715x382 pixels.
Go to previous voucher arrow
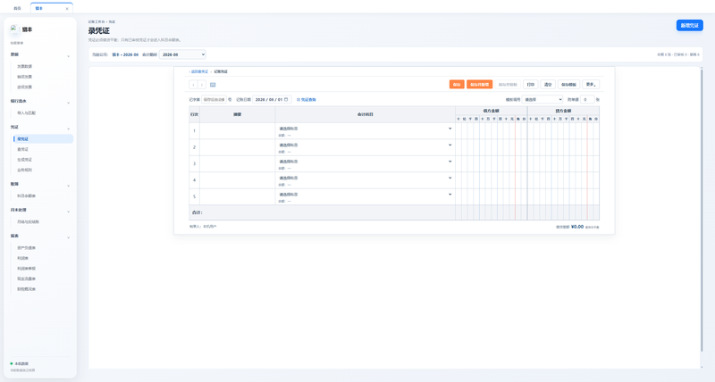(193, 85)
